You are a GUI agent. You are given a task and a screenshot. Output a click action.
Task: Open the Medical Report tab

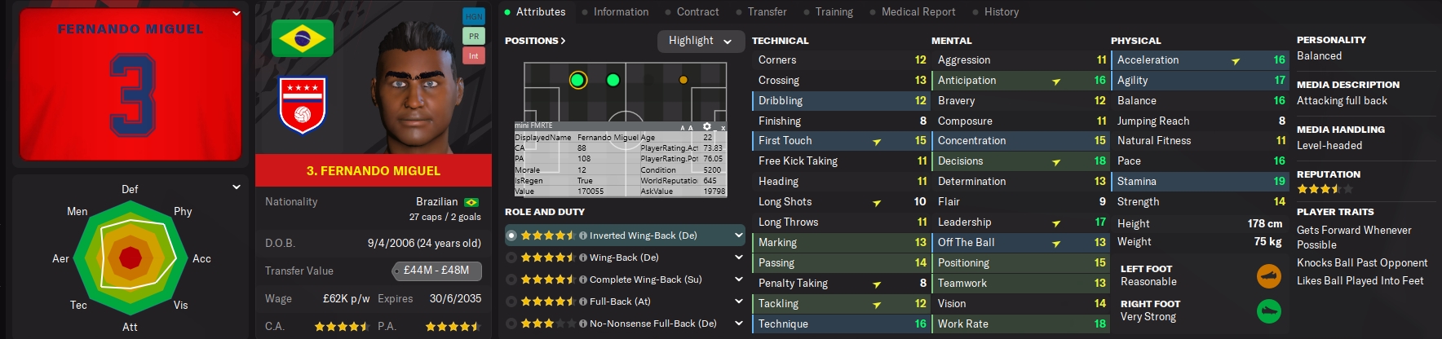click(x=918, y=12)
